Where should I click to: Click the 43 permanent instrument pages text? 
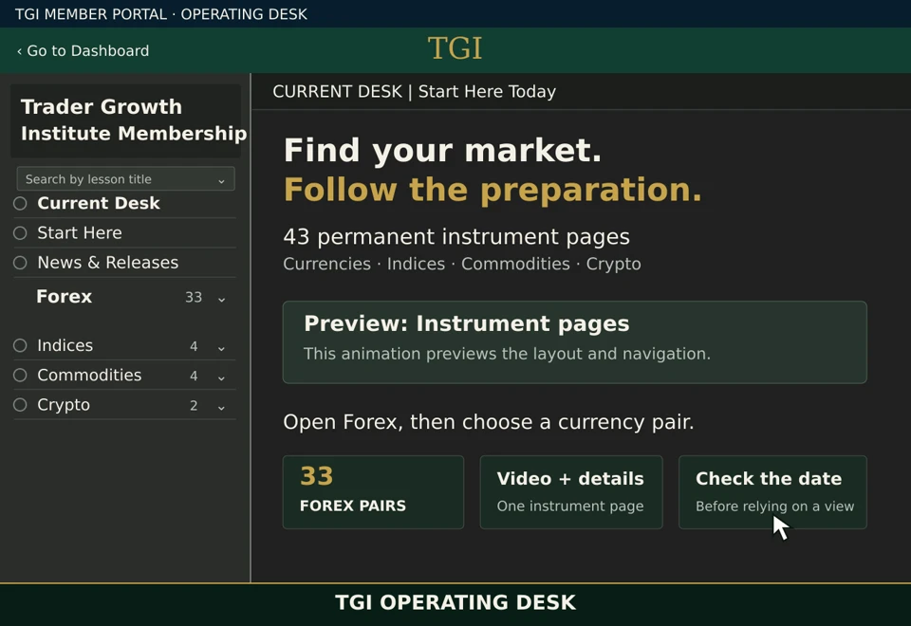tap(456, 237)
